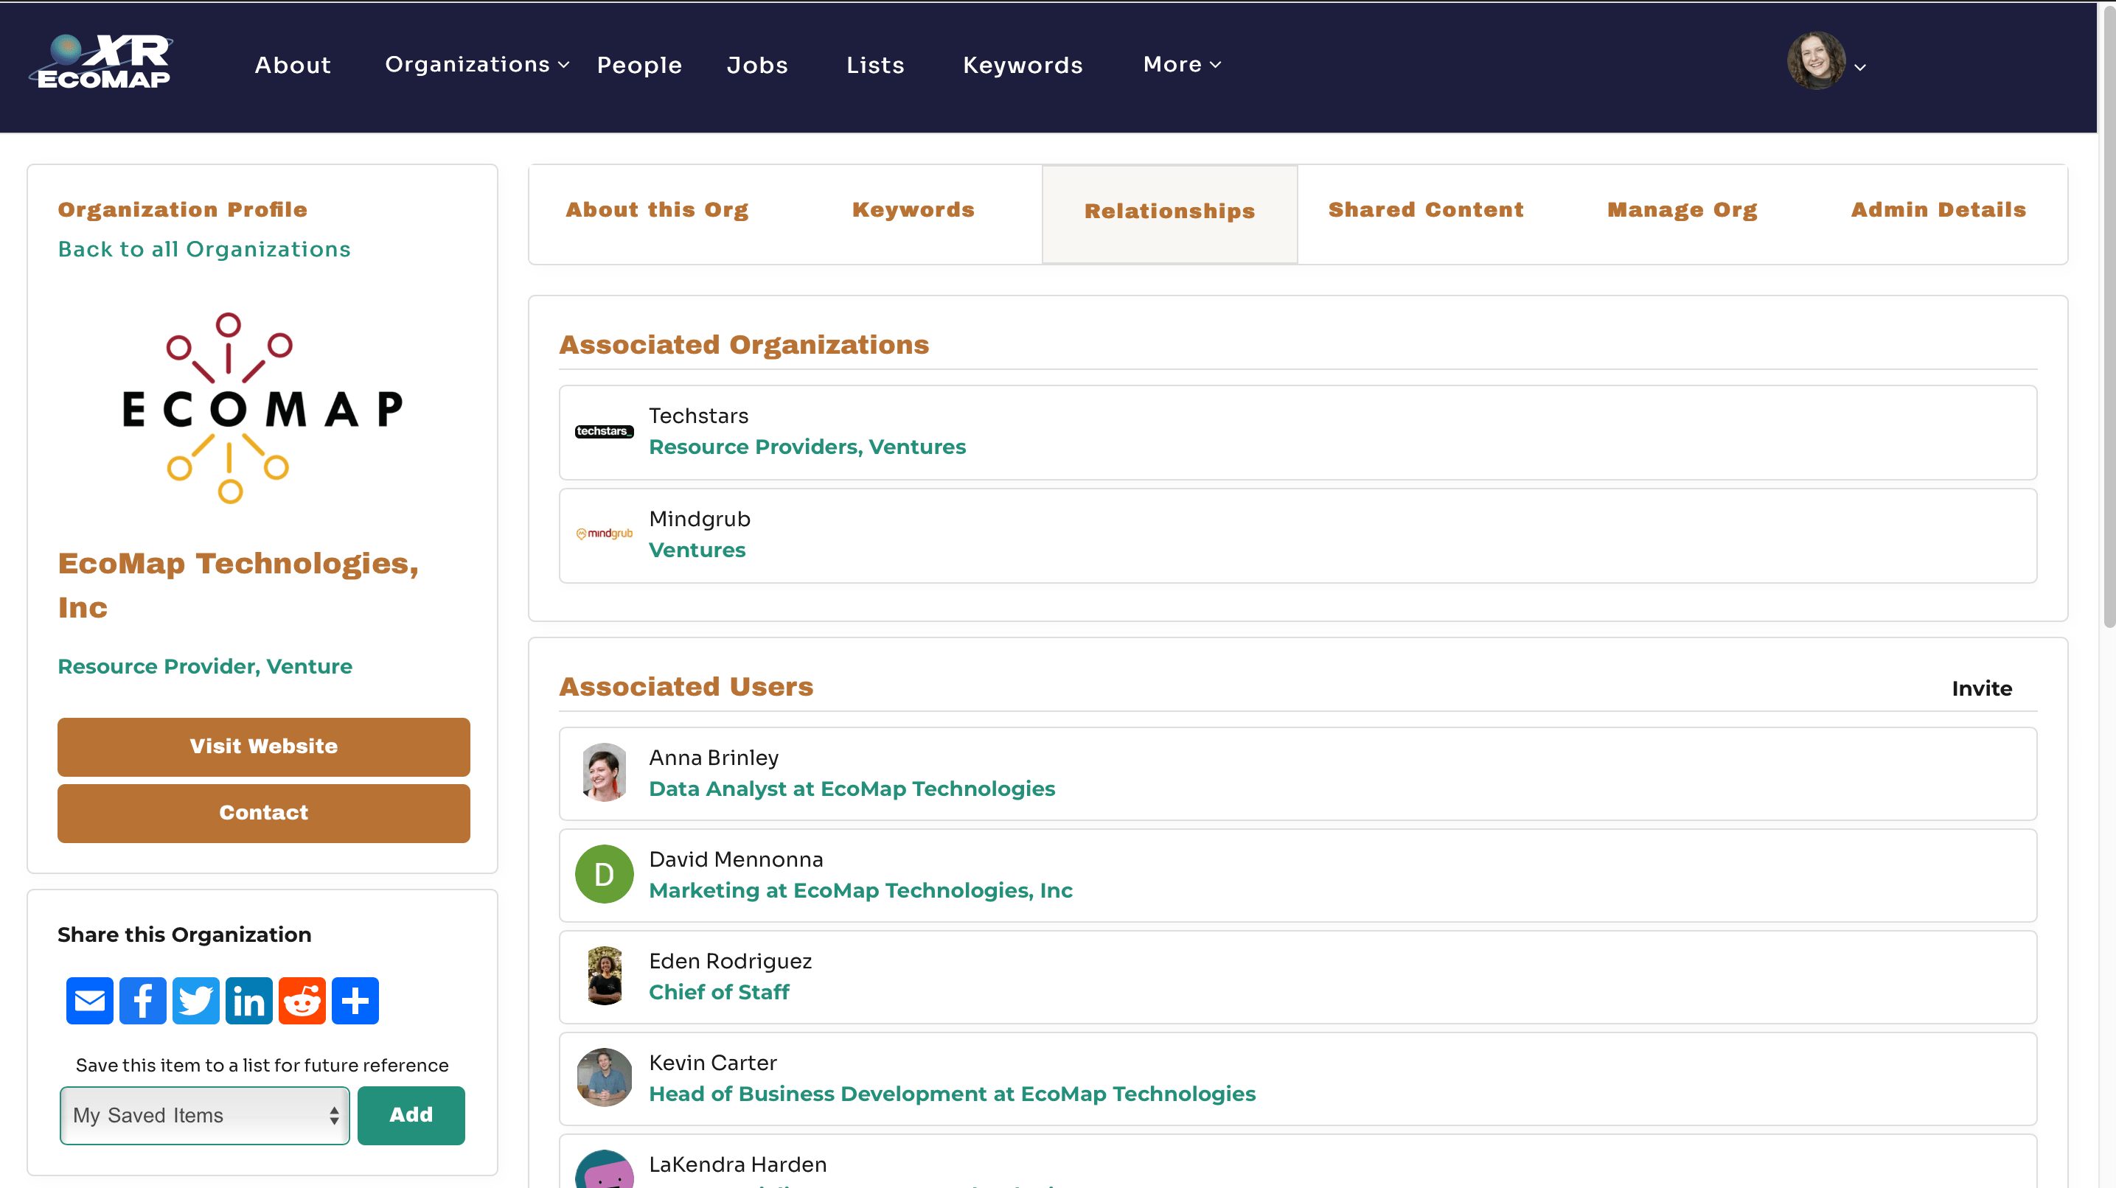Open Anna Brinley's user name

[x=714, y=758]
